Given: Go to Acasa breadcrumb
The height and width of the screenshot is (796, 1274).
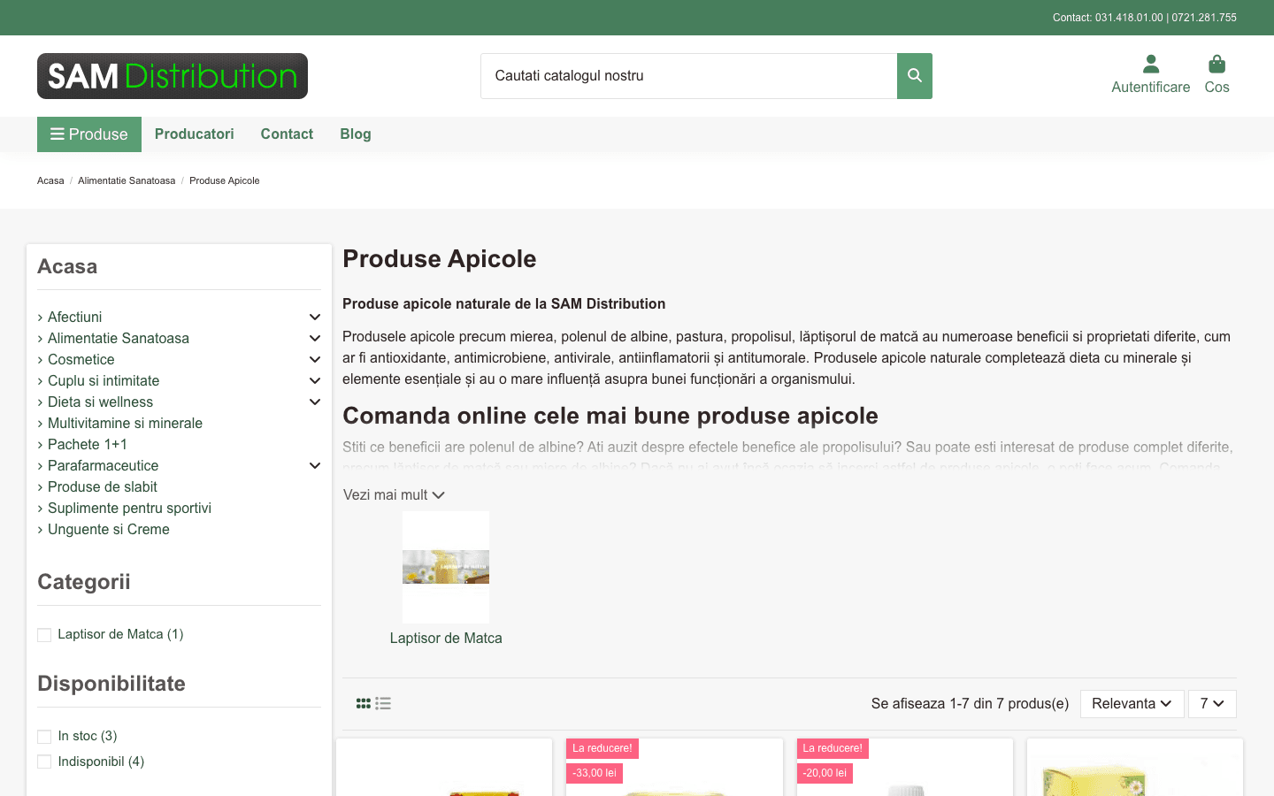Looking at the screenshot, I should pyautogui.click(x=50, y=180).
